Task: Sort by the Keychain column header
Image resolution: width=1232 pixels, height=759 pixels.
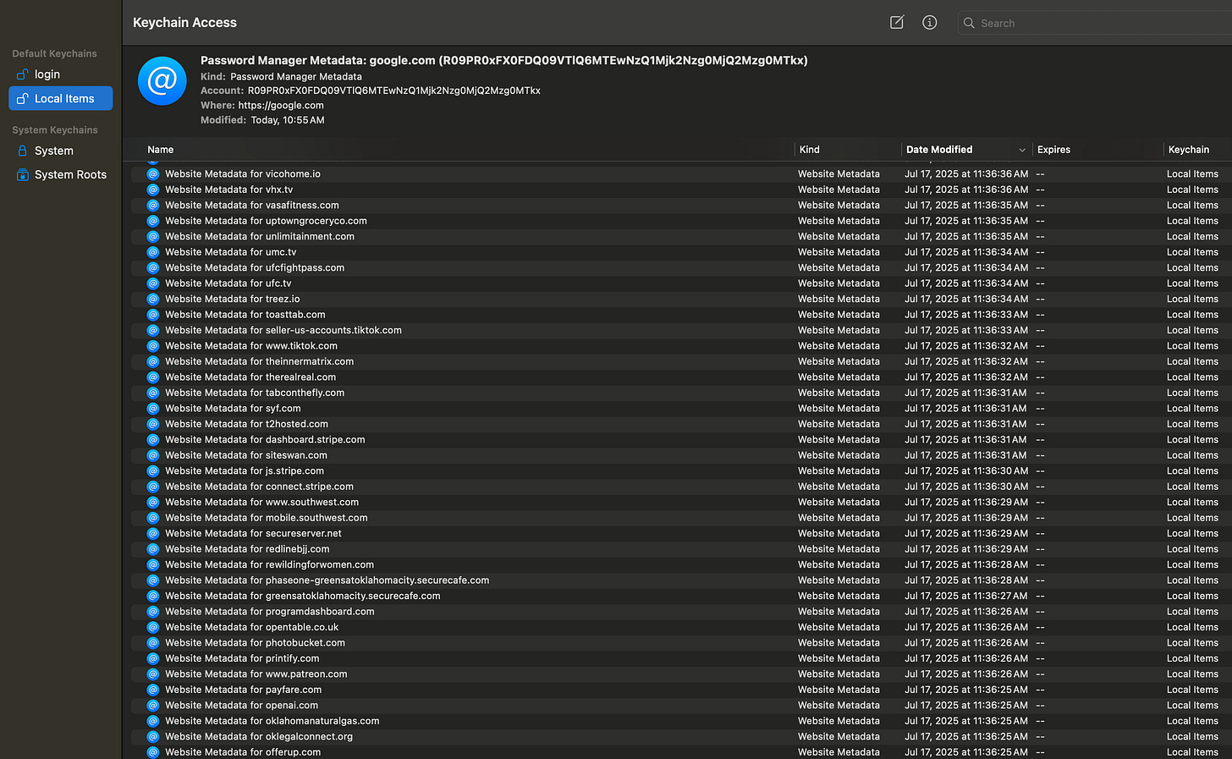Action: click(x=1188, y=150)
